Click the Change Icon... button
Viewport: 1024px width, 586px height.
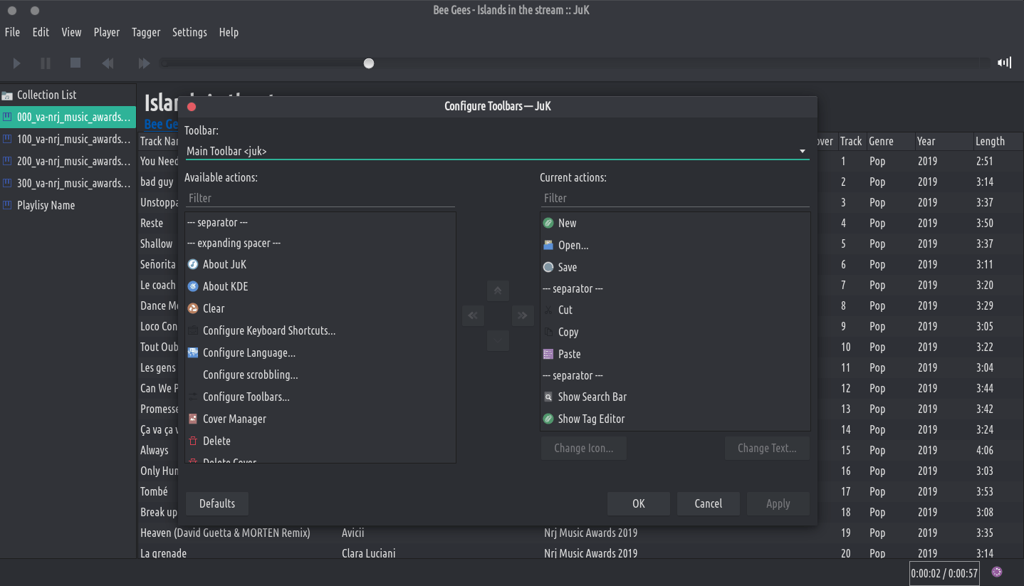tap(584, 448)
